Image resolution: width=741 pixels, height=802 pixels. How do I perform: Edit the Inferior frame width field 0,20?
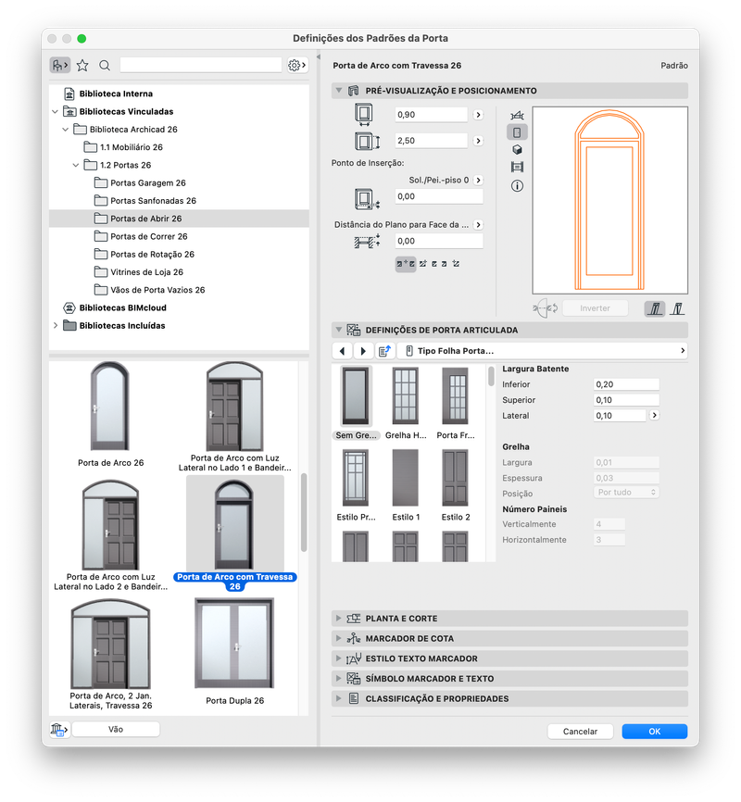[x=626, y=384]
